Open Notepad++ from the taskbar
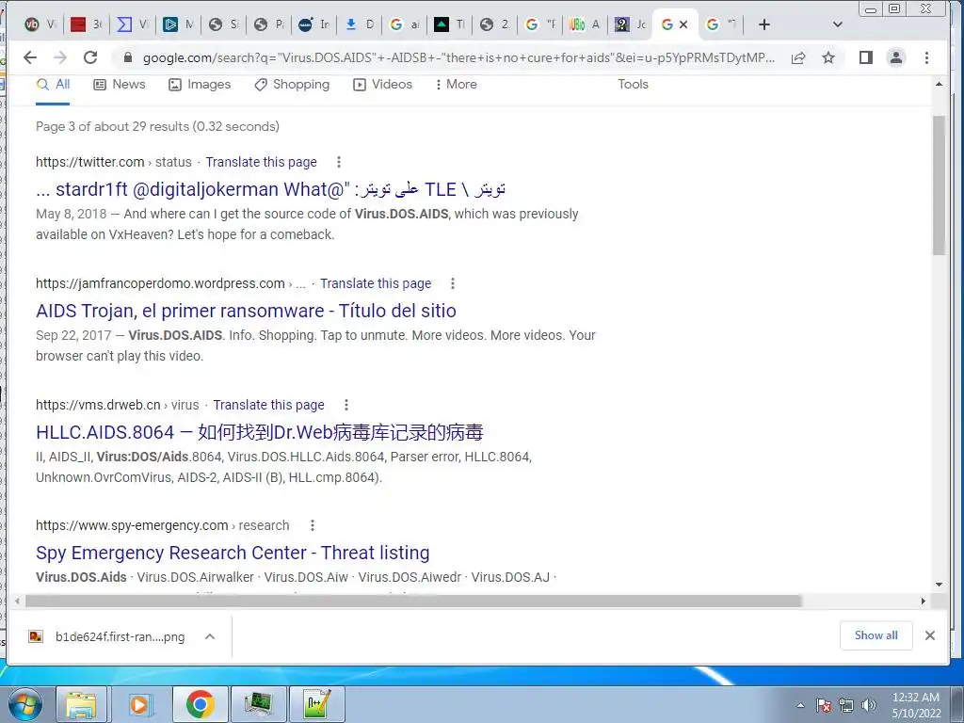 click(316, 704)
